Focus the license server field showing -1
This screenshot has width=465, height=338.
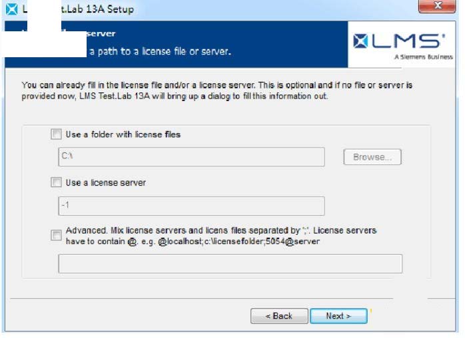point(192,206)
